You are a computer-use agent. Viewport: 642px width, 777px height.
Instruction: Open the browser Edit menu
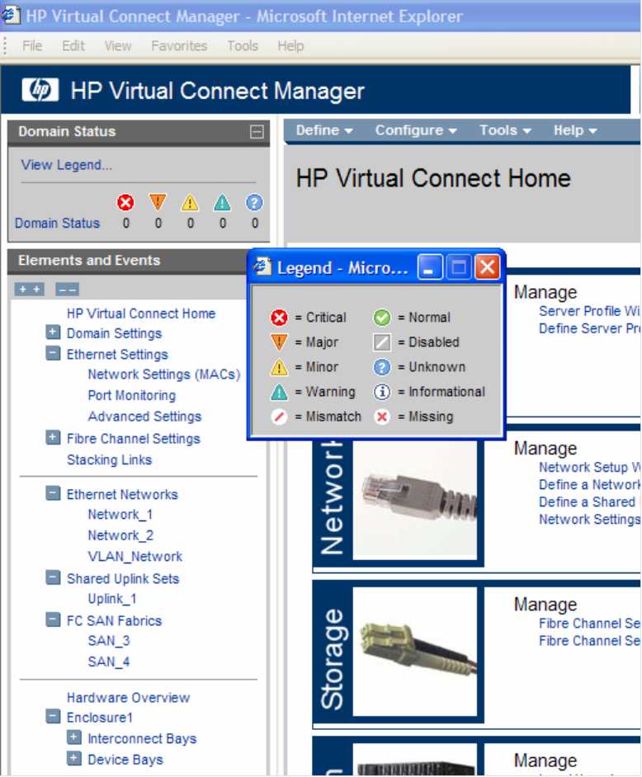point(73,46)
